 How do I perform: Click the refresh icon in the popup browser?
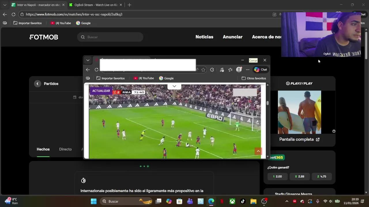pos(96,69)
